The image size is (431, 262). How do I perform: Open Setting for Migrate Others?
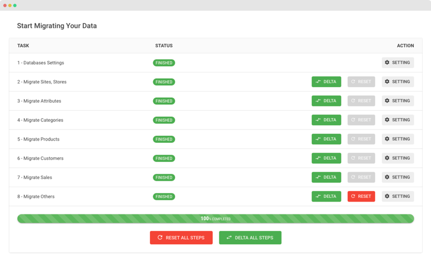[397, 196]
